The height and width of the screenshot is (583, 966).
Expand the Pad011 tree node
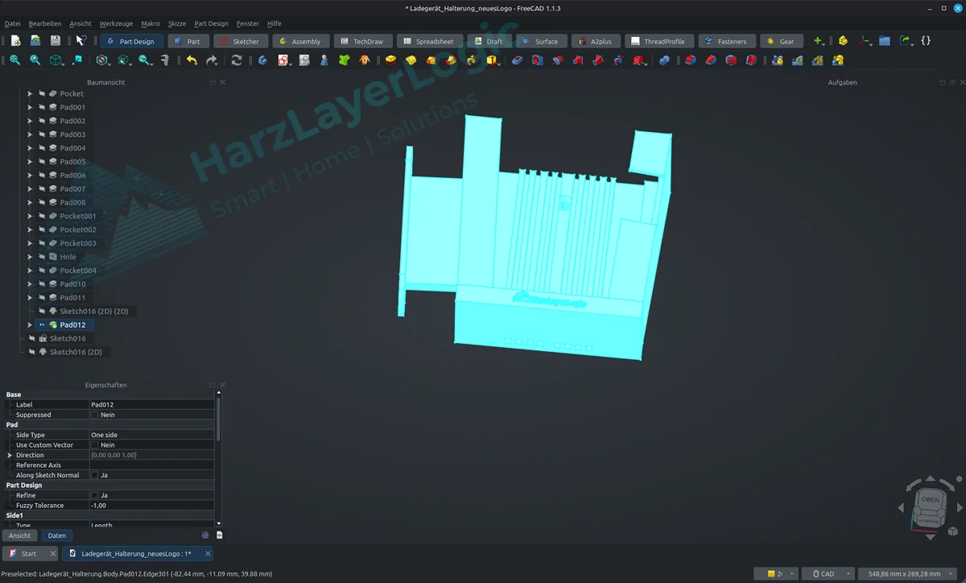pyautogui.click(x=30, y=297)
